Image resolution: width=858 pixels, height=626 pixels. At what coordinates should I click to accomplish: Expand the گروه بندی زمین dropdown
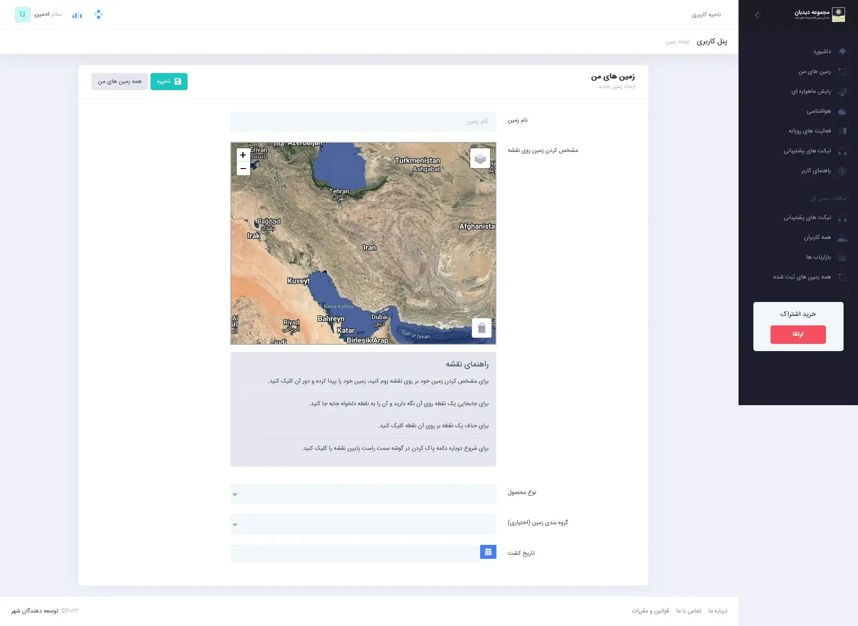[x=363, y=525]
